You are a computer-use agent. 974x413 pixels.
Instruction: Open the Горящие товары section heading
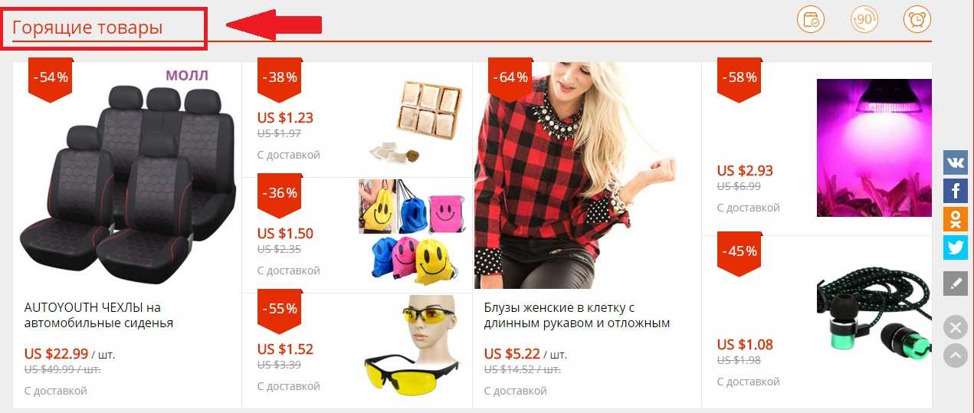(87, 28)
